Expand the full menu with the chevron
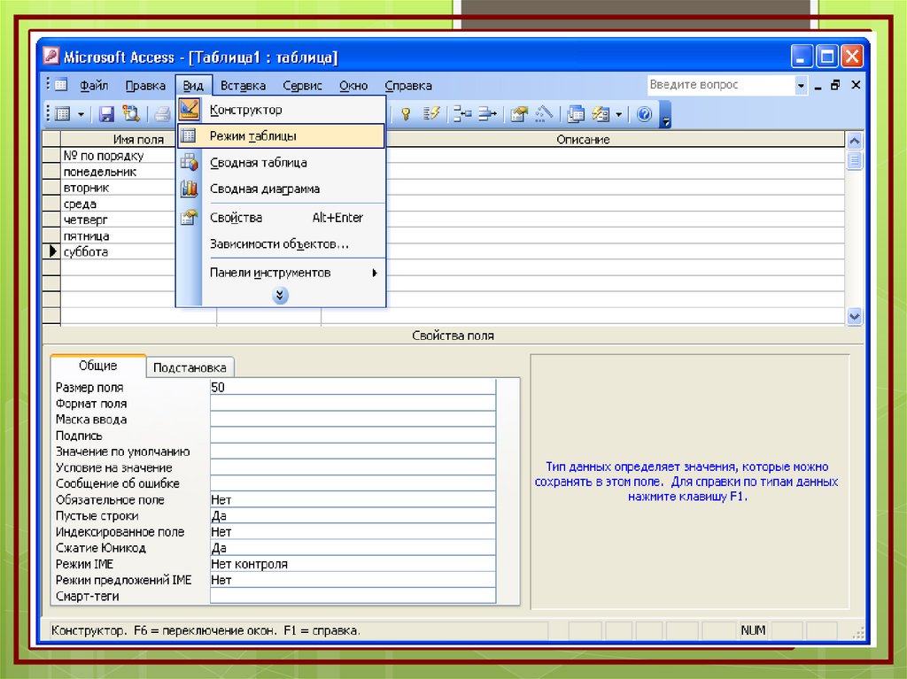Viewport: 907px width, 679px height. coord(281,296)
